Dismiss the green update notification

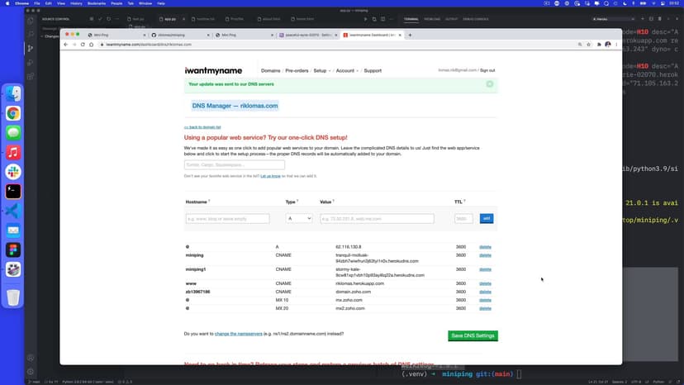pos(490,84)
